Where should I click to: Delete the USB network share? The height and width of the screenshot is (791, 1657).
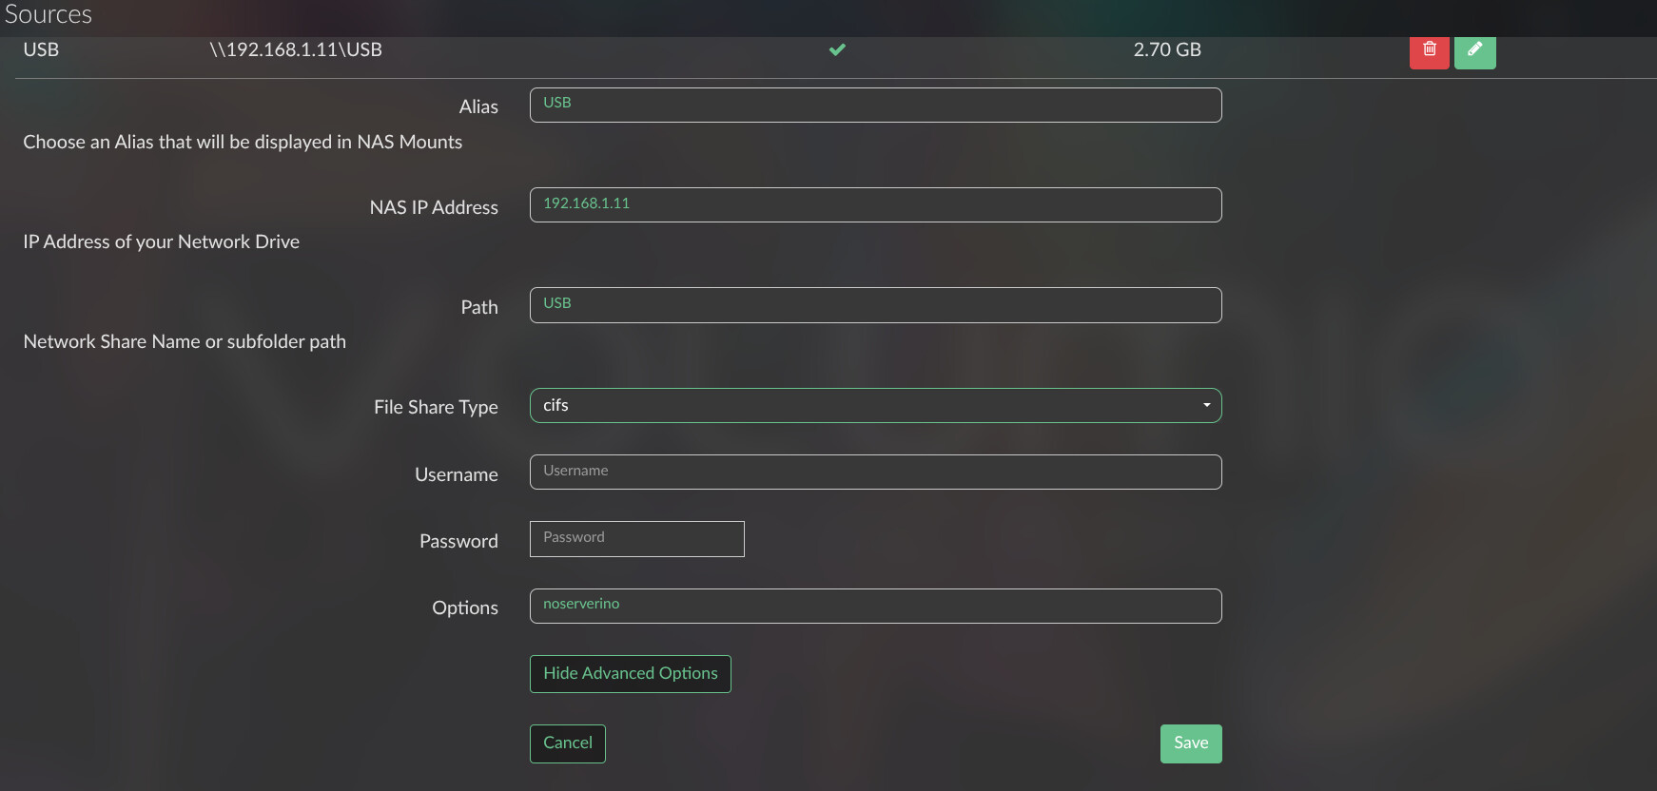pos(1429,50)
